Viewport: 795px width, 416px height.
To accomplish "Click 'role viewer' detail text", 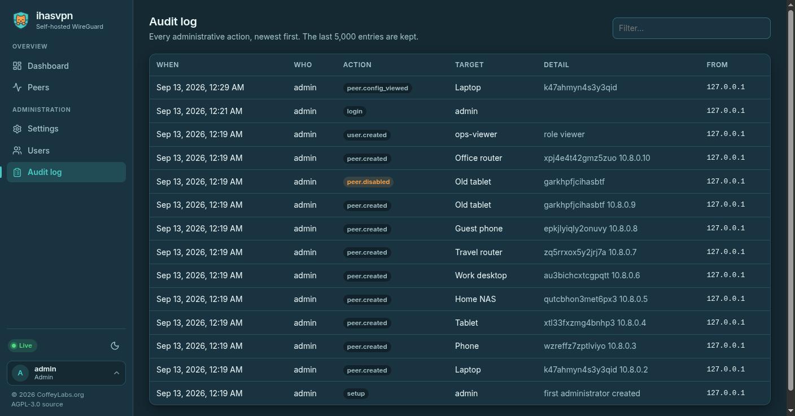I will [564, 134].
